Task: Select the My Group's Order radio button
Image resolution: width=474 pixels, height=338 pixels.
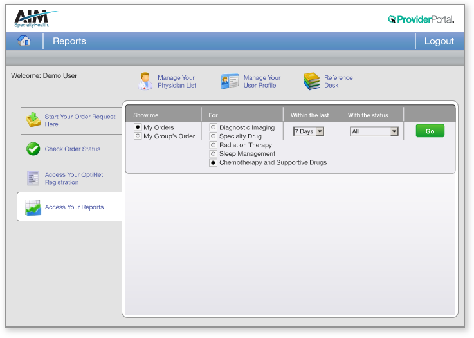Action: pyautogui.click(x=138, y=136)
